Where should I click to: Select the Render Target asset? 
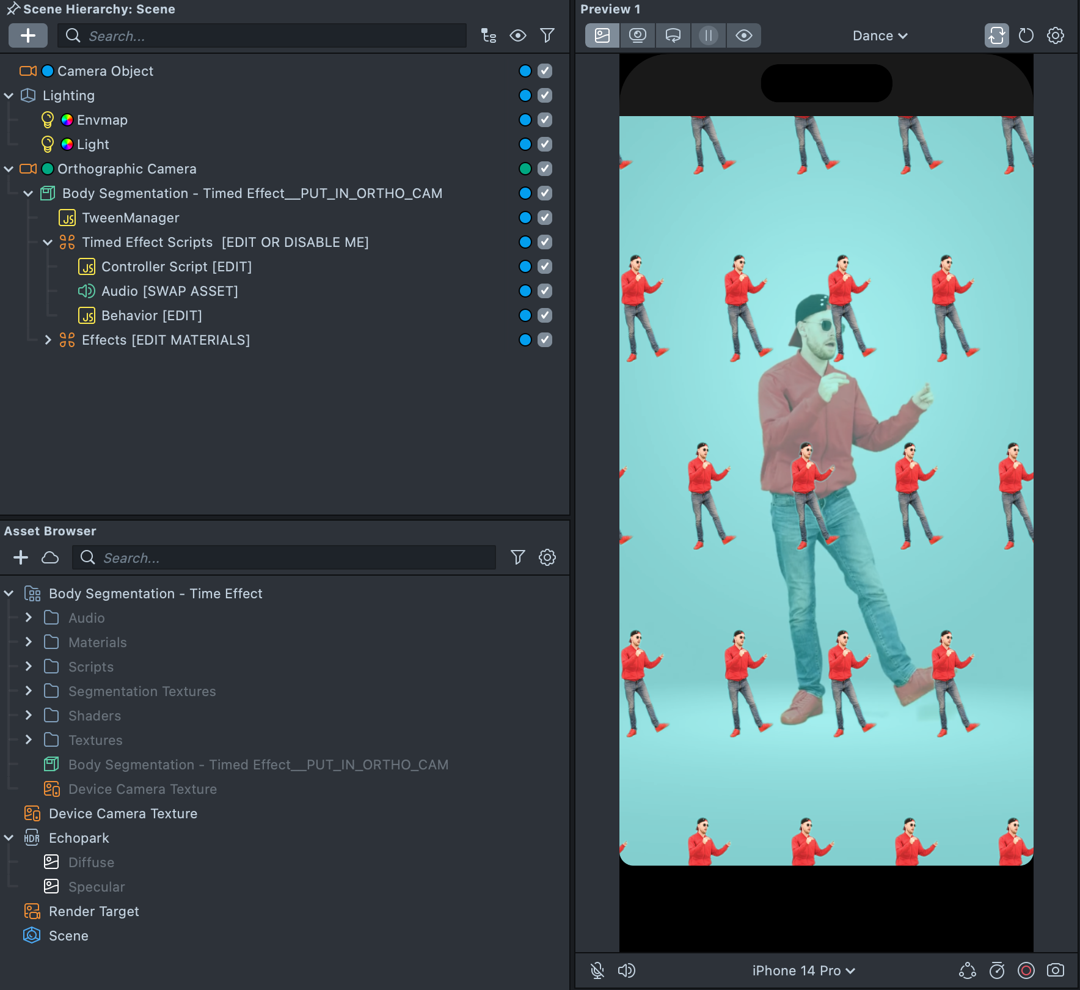(94, 911)
